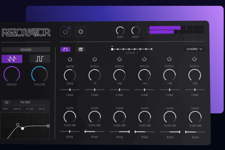Click the DRY knob

point(120,31)
